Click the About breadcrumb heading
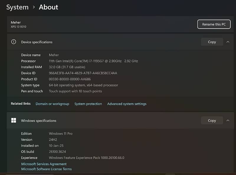 pos(48,7)
